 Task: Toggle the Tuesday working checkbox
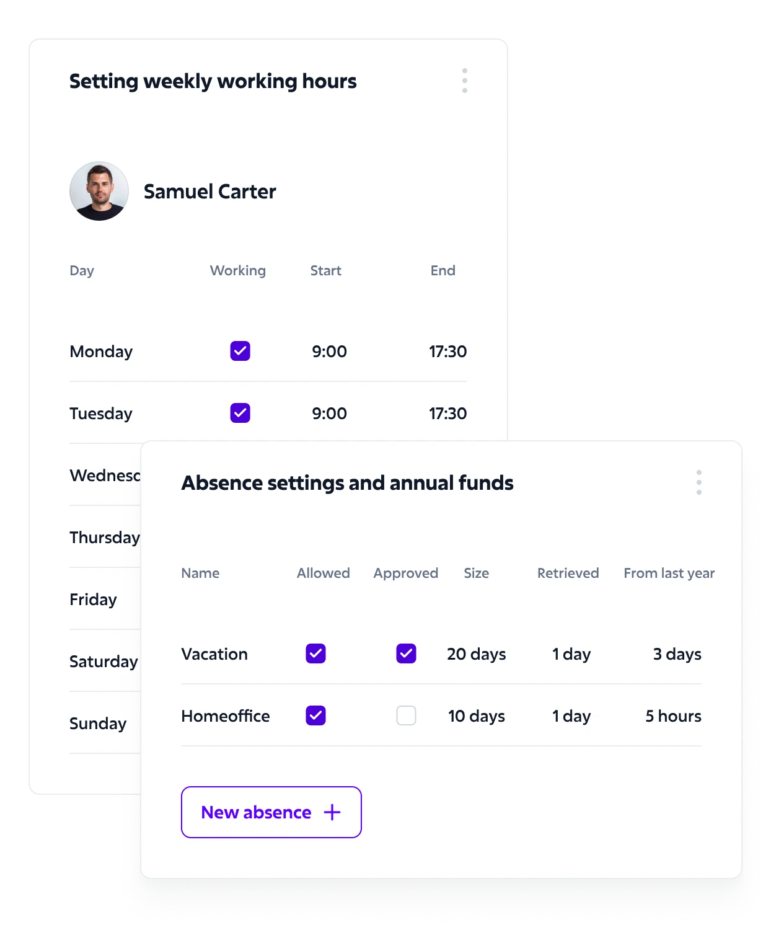coord(240,413)
